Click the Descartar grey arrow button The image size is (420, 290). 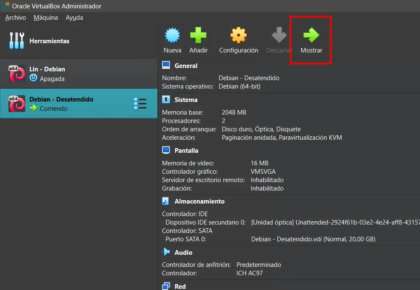tap(279, 41)
